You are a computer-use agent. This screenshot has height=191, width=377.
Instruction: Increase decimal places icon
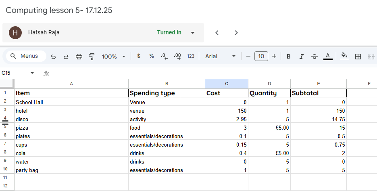pos(177,56)
